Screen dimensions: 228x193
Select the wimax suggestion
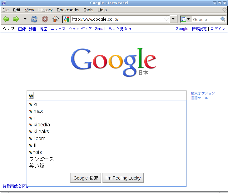[107, 111]
